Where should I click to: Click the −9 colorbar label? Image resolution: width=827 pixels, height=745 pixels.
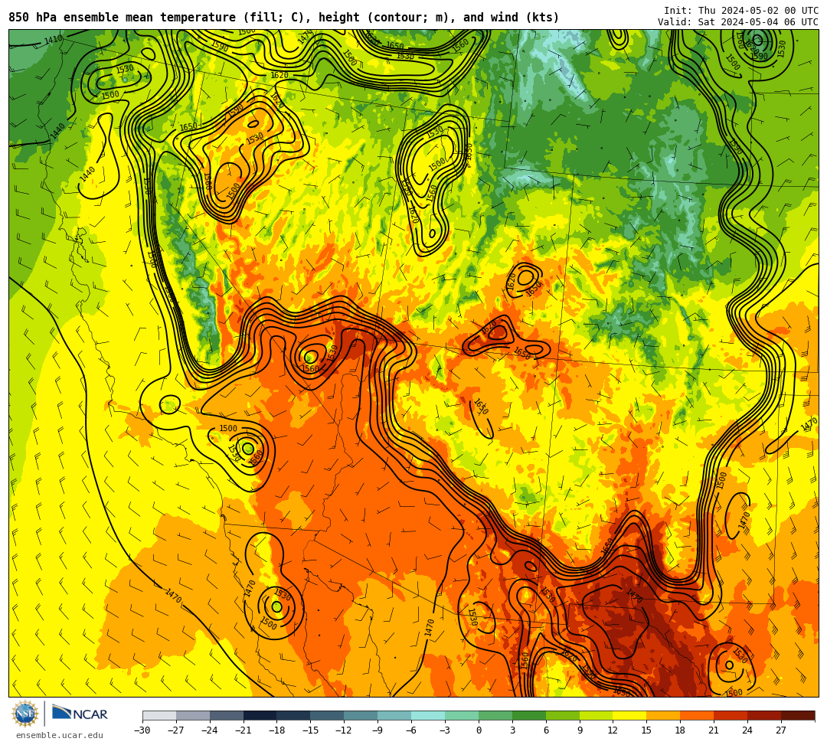[x=378, y=730]
